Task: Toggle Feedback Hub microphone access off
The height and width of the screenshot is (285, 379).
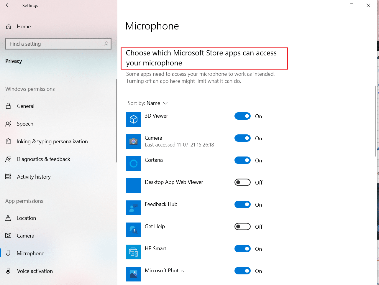Action: 242,205
